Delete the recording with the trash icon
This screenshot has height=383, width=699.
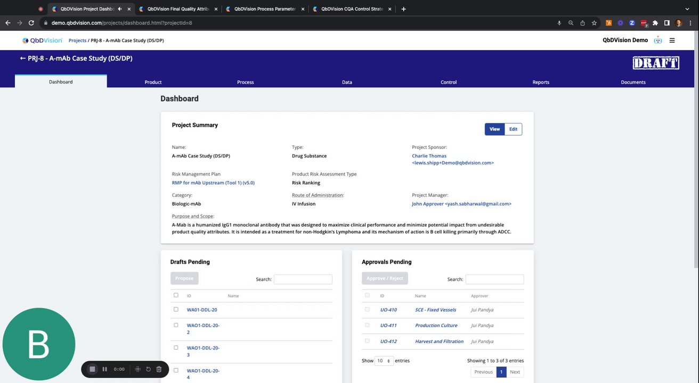[159, 369]
